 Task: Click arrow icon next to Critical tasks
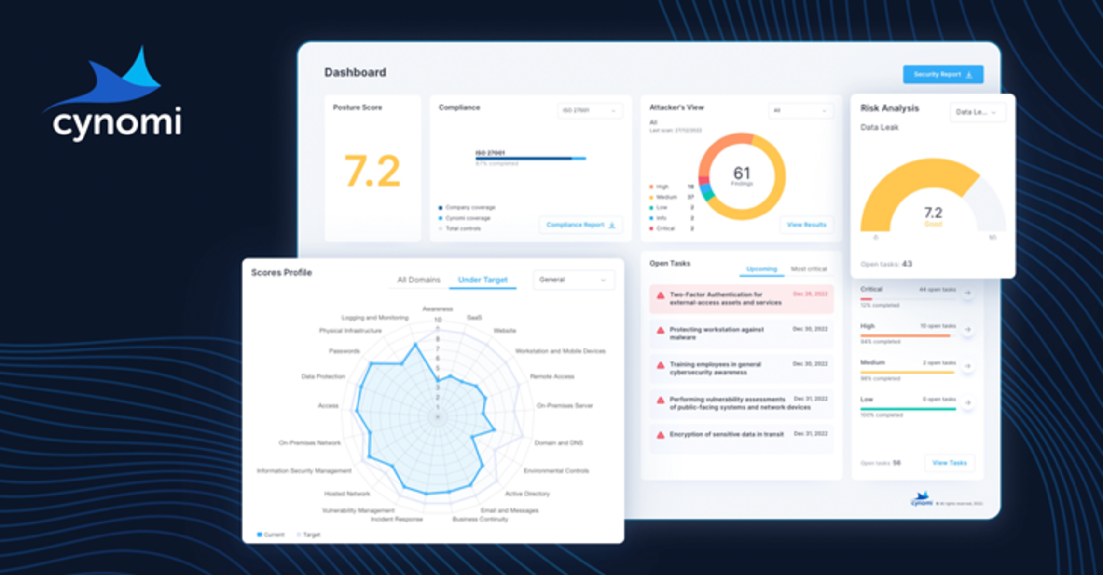pyautogui.click(x=967, y=293)
